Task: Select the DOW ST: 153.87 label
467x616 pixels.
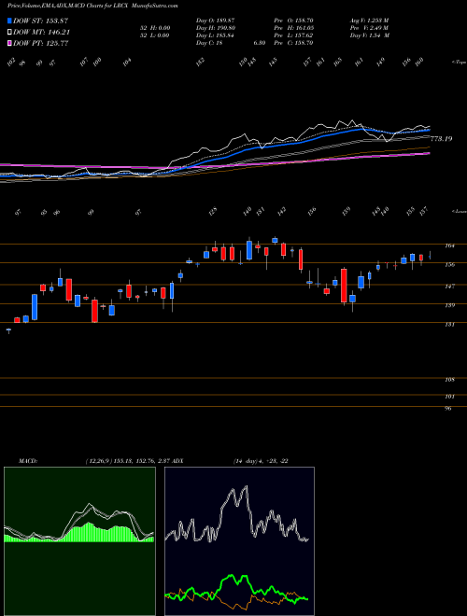Action: pyautogui.click(x=41, y=21)
